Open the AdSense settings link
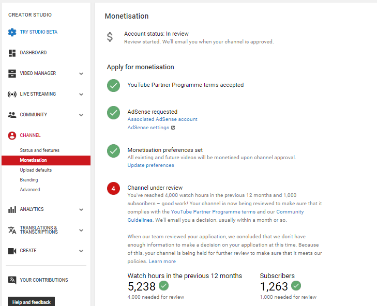The image size is (377, 306). [148, 128]
